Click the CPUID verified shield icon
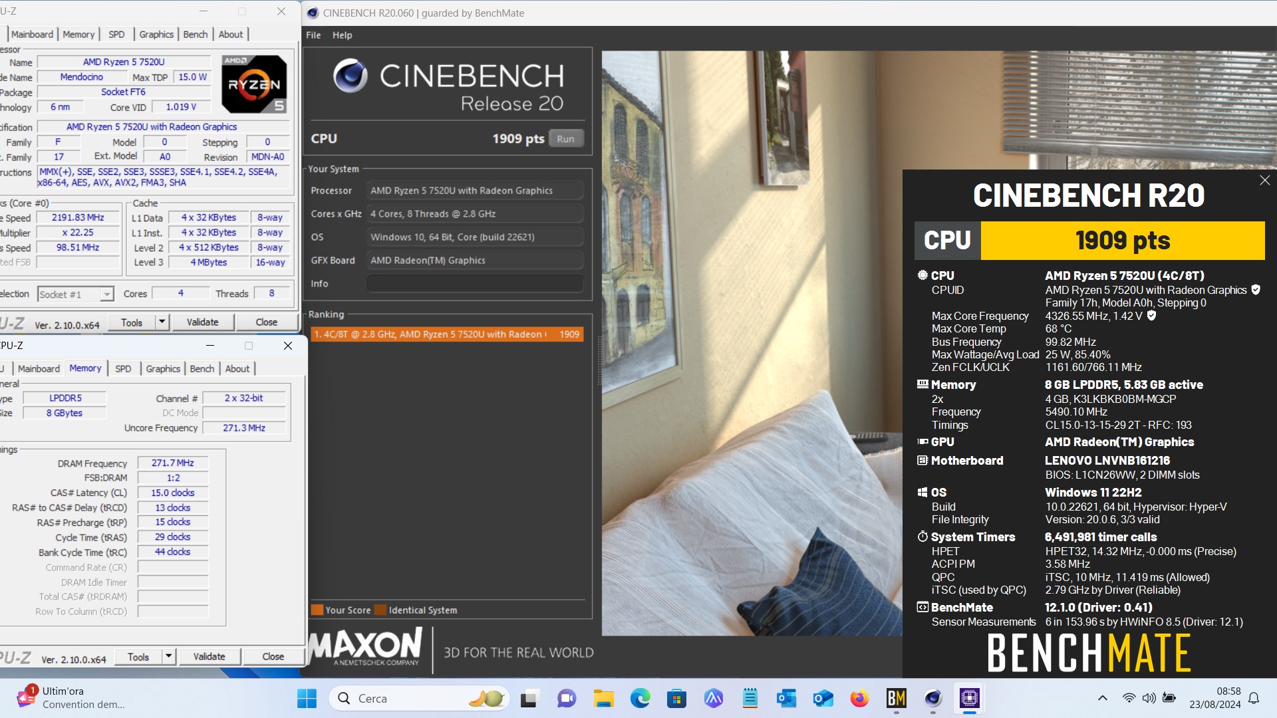1277x718 pixels. pyautogui.click(x=1256, y=290)
